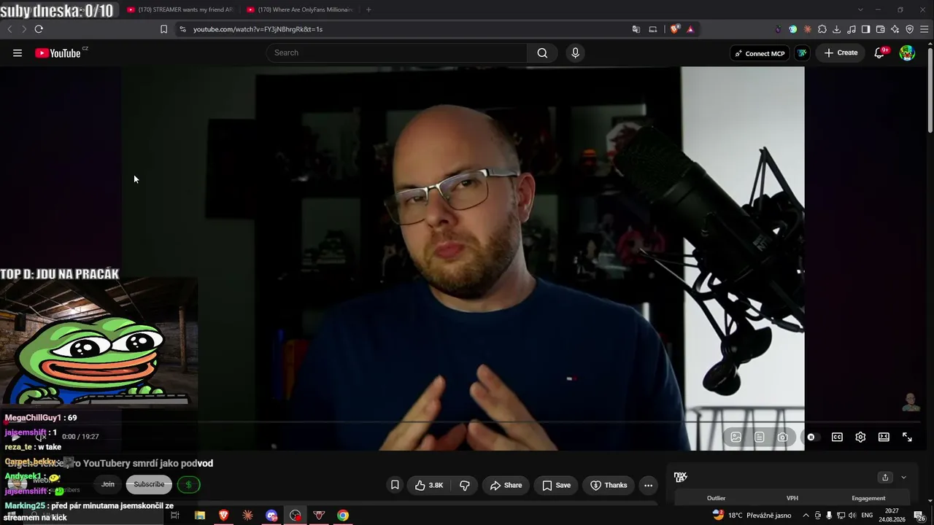Open the browser extensions puzzle icon

coord(822,29)
